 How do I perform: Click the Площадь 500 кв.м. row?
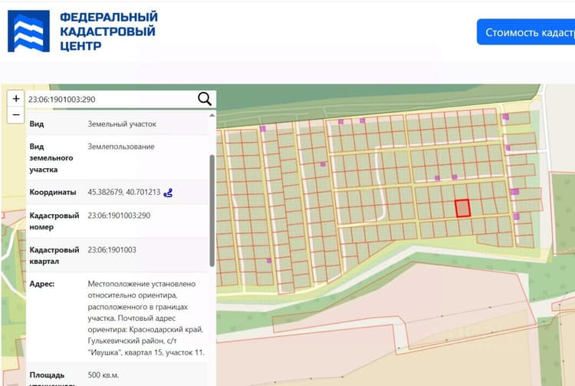(x=117, y=375)
